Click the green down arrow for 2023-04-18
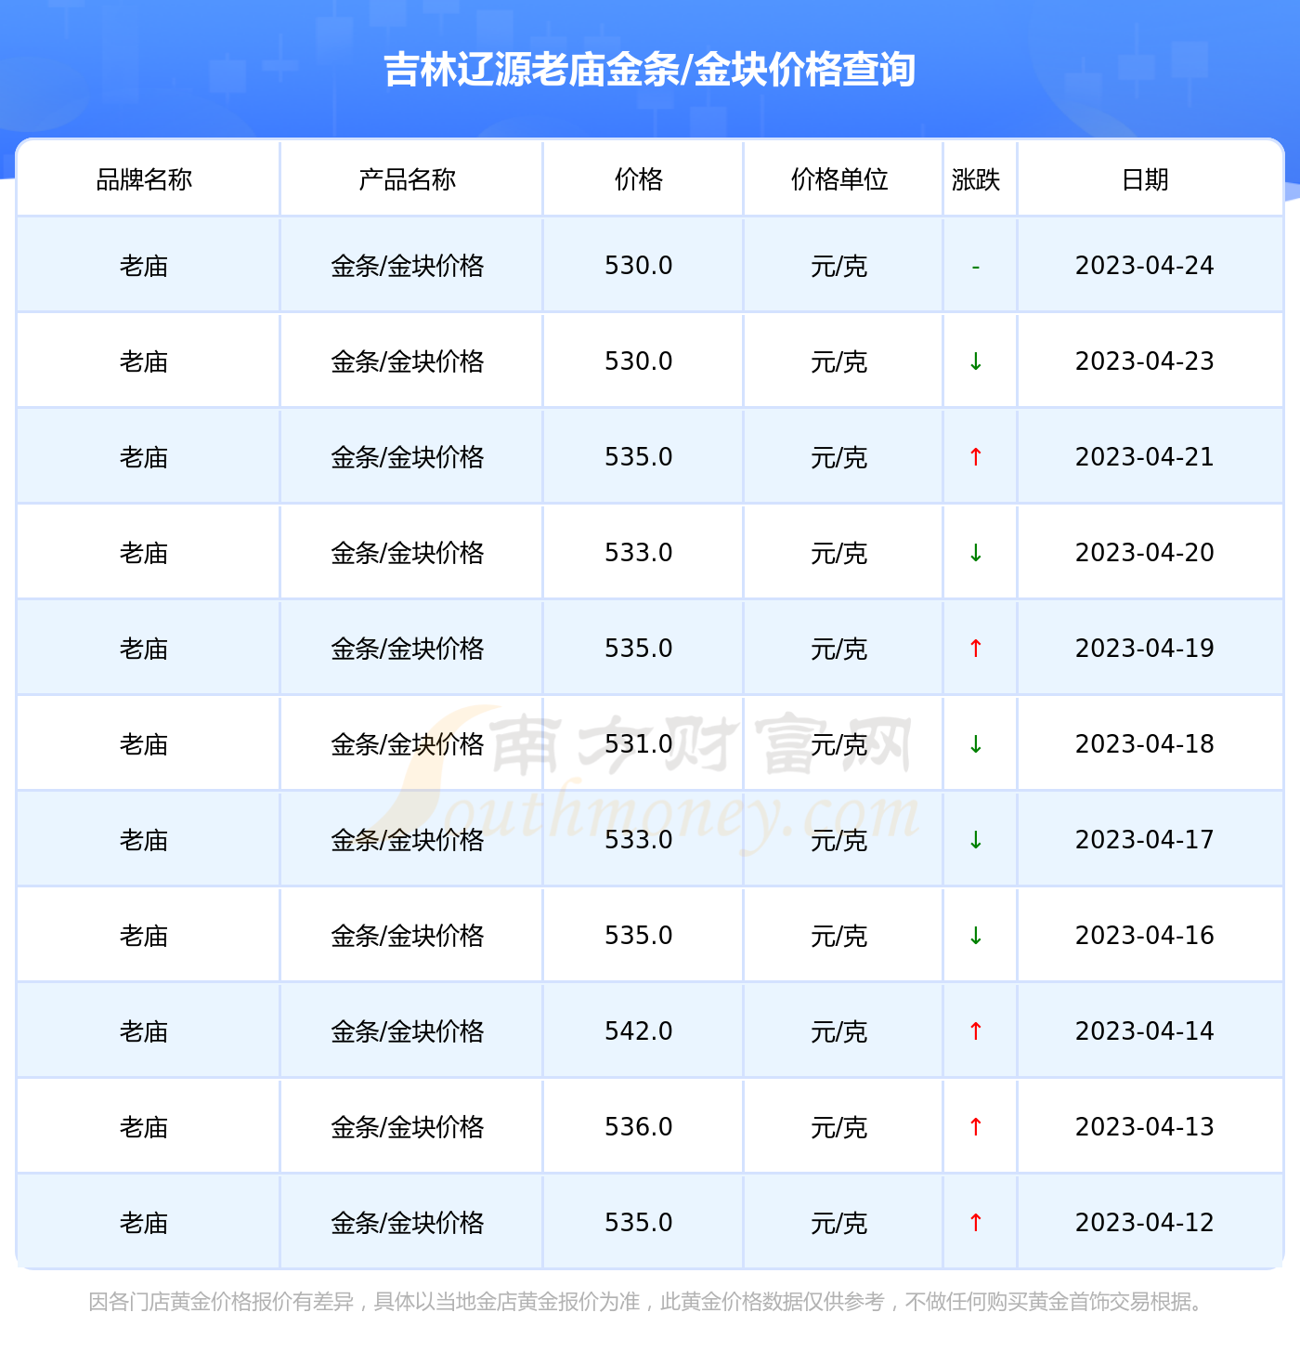 [x=976, y=744]
